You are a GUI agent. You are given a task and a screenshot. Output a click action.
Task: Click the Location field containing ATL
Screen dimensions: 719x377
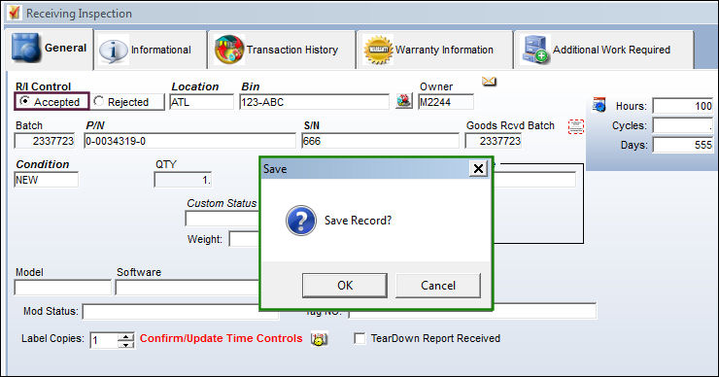pyautogui.click(x=201, y=102)
